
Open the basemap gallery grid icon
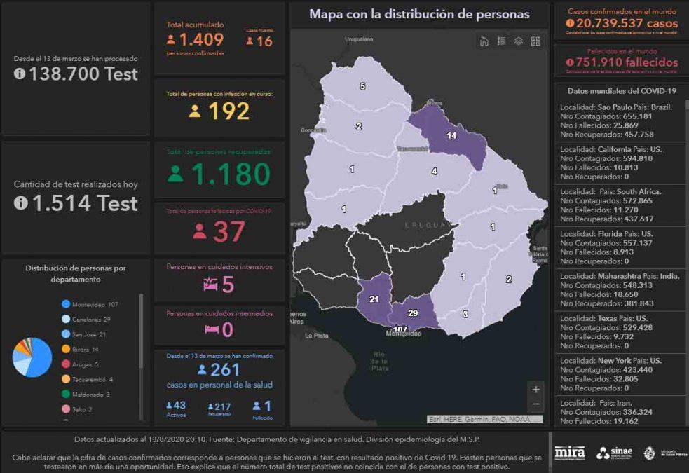click(536, 41)
